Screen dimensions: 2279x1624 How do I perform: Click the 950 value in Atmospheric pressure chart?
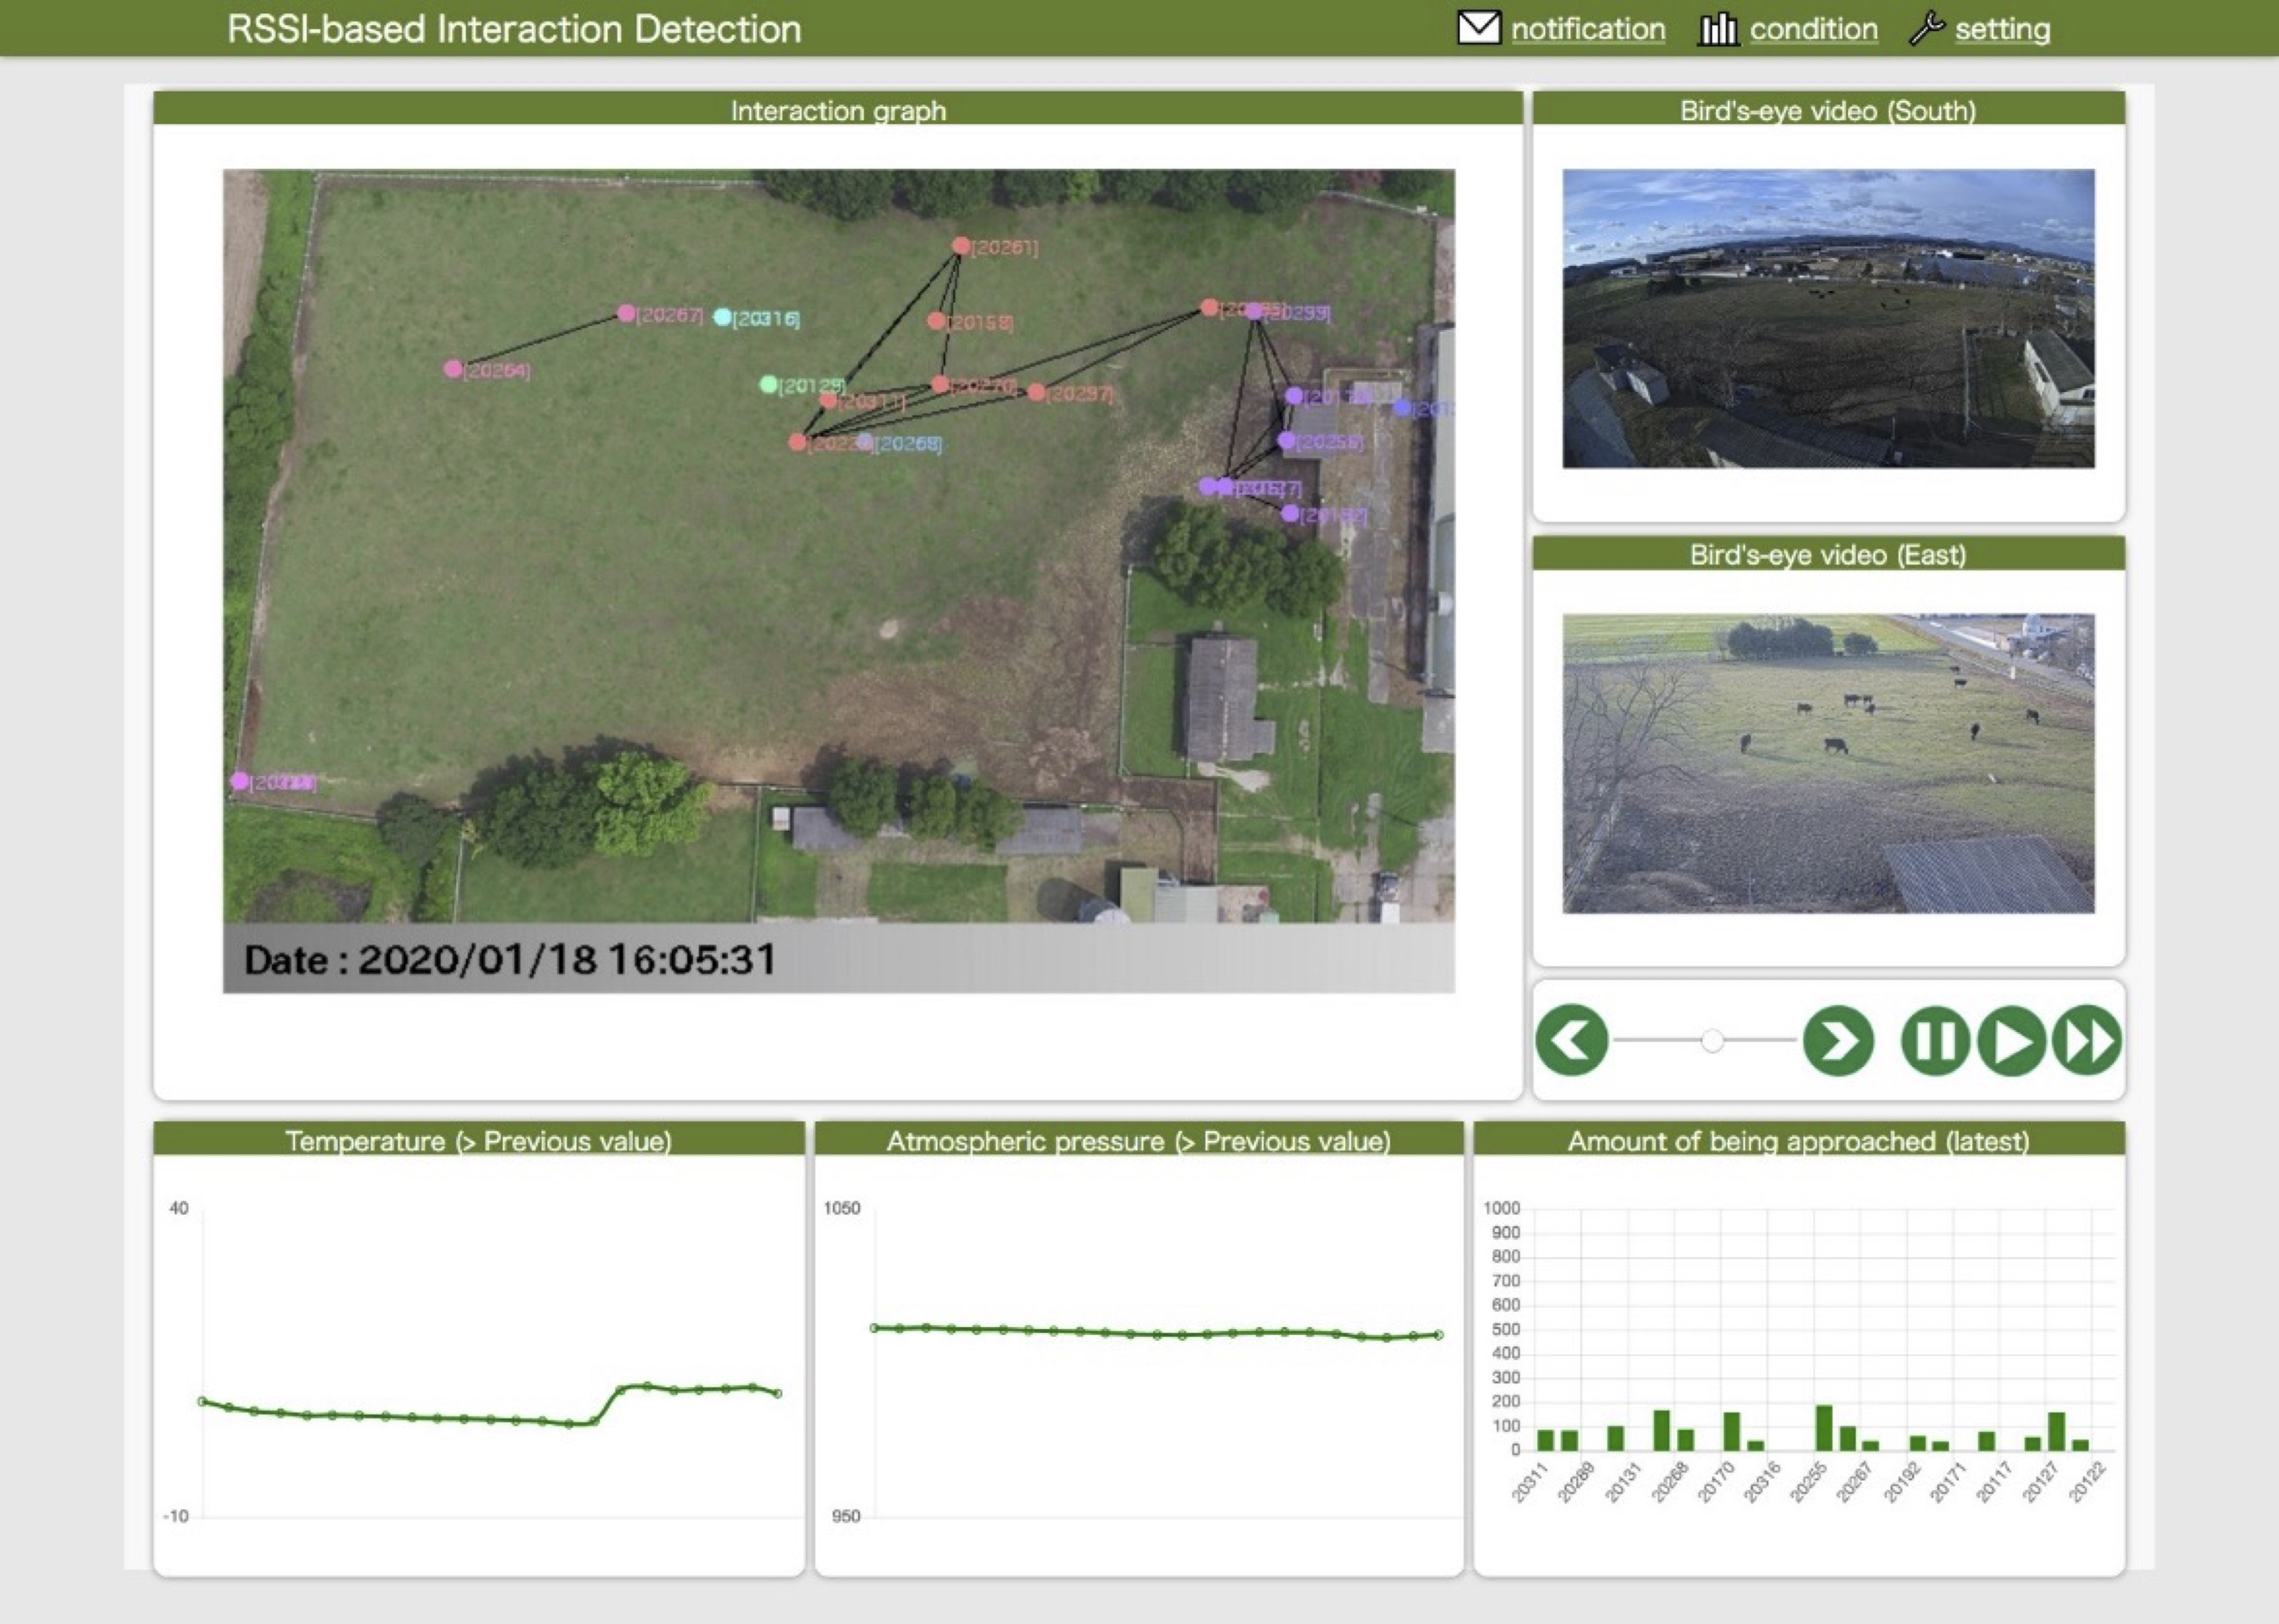pyautogui.click(x=846, y=1516)
